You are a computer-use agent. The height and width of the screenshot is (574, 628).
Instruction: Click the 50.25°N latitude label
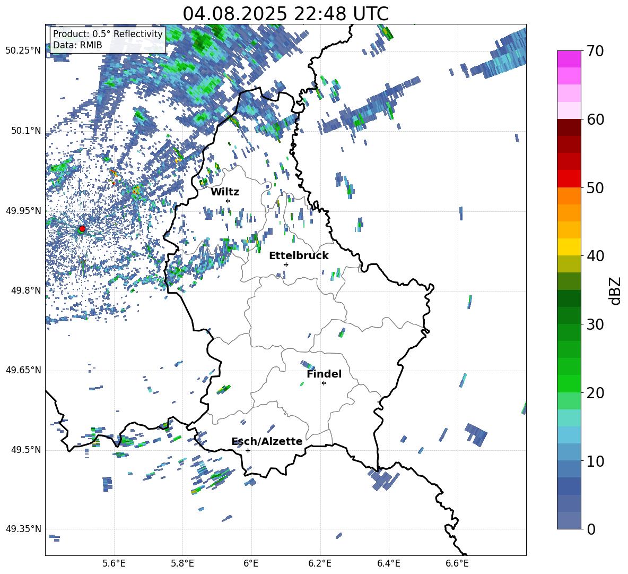(x=23, y=51)
